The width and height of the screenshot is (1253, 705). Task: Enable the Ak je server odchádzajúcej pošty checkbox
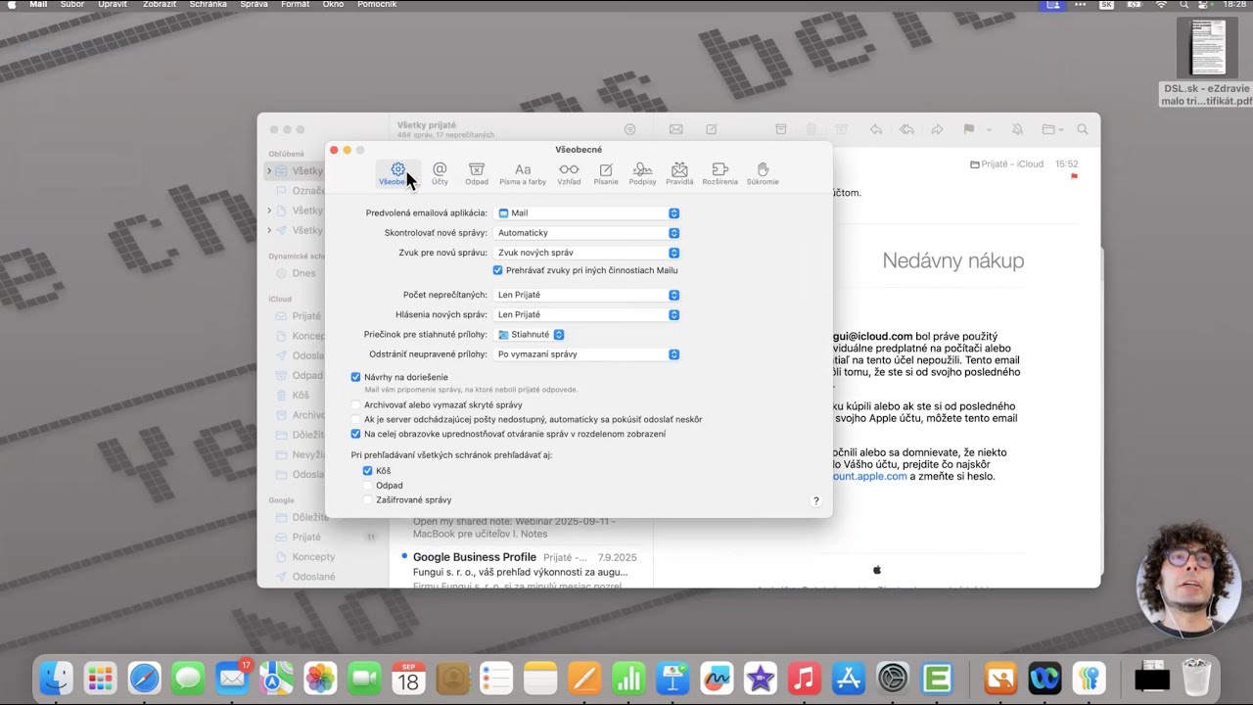point(356,419)
